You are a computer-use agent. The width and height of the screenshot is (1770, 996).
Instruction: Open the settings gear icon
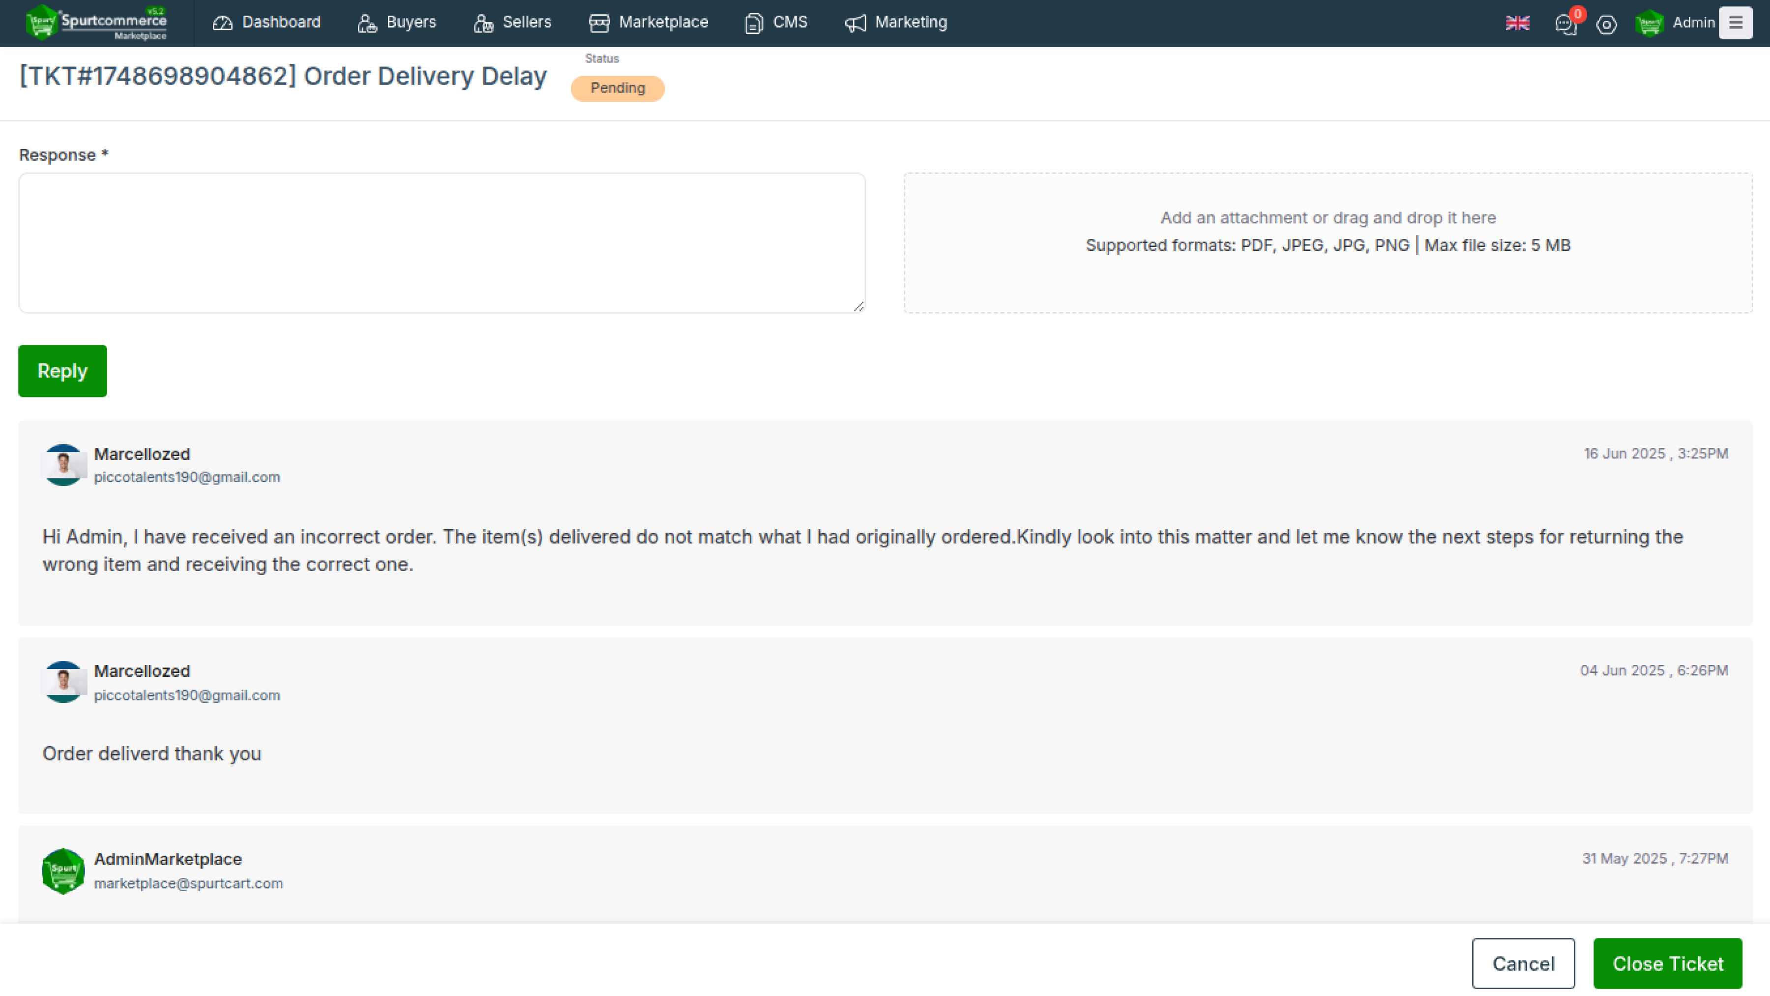pos(1606,25)
